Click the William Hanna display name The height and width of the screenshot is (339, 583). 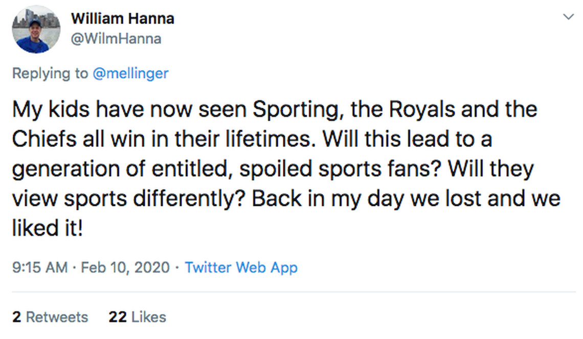pos(122,19)
